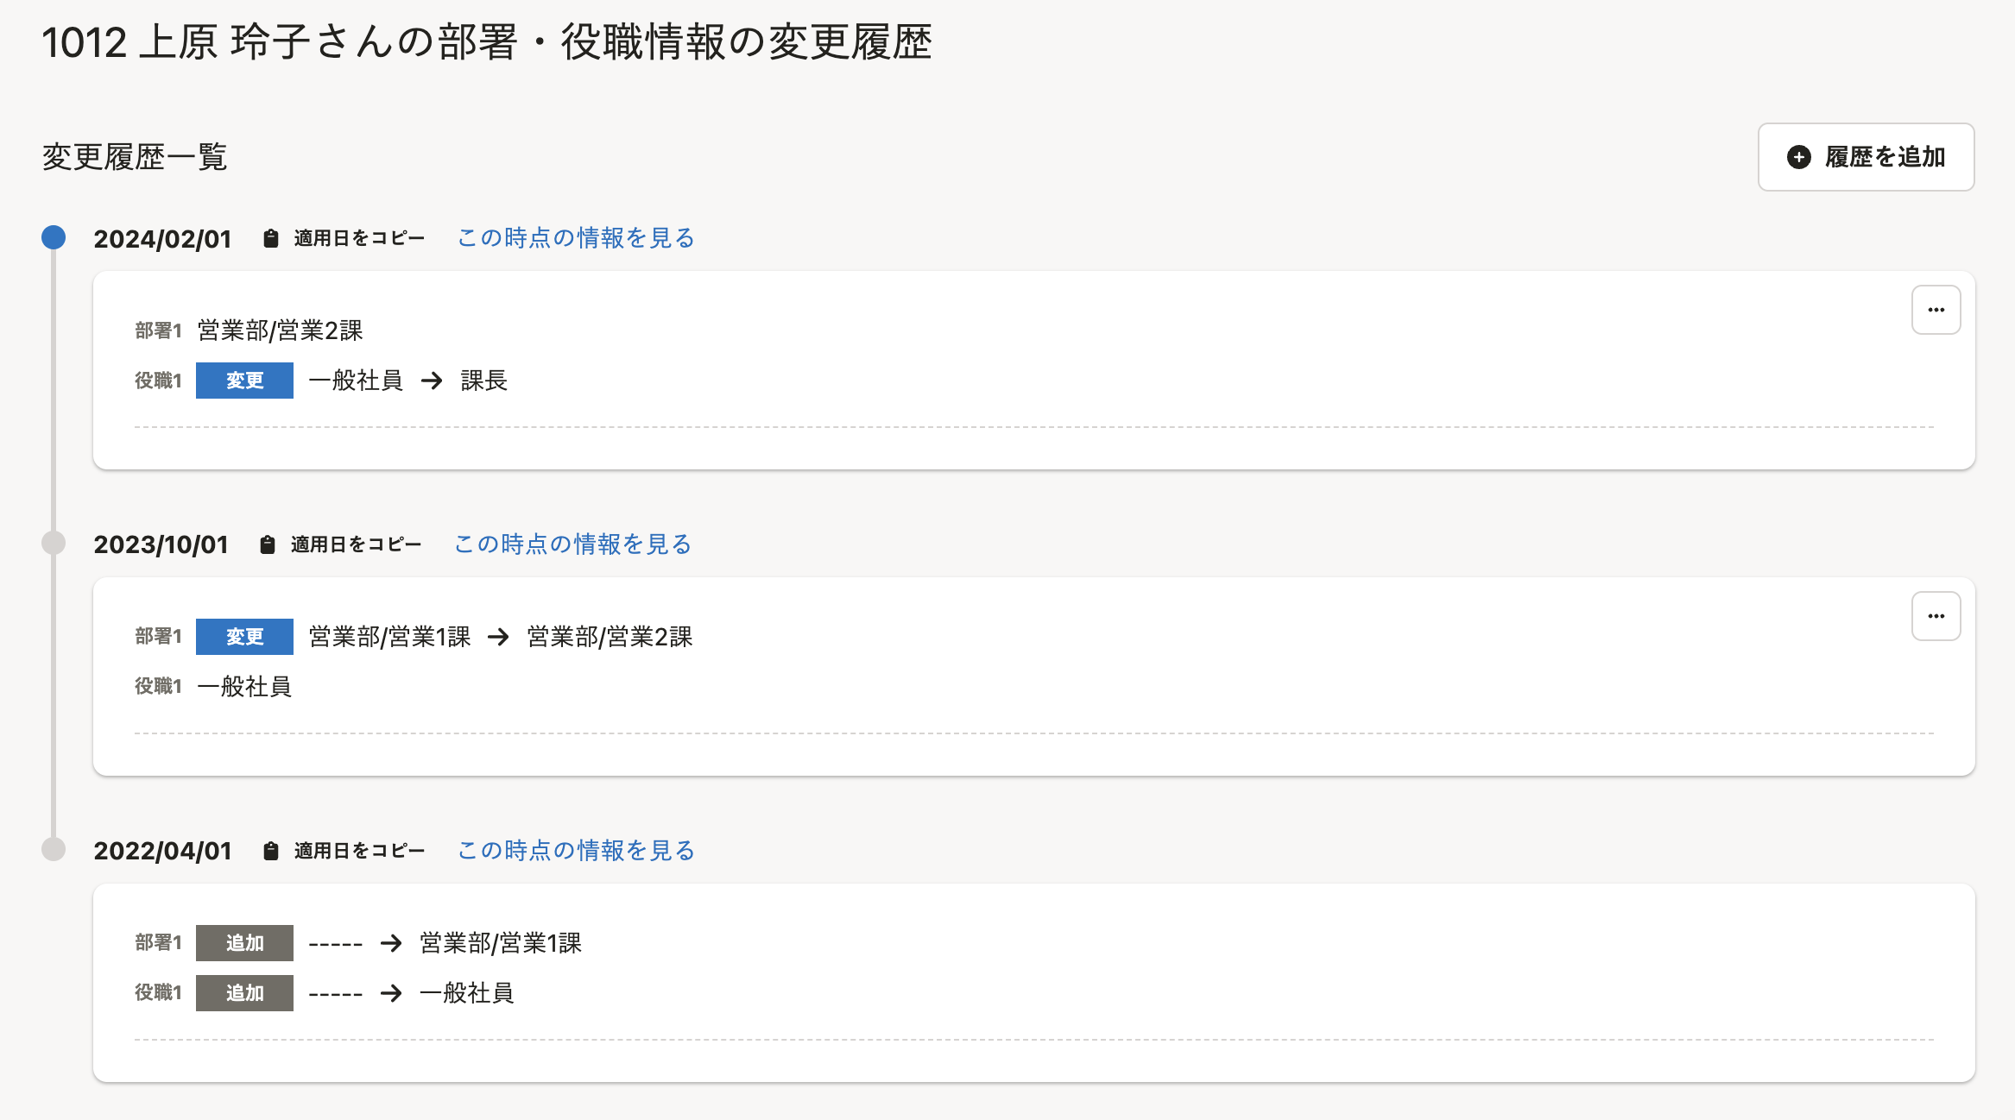Click the gray 追加 badge beside 役職1

[x=244, y=993]
